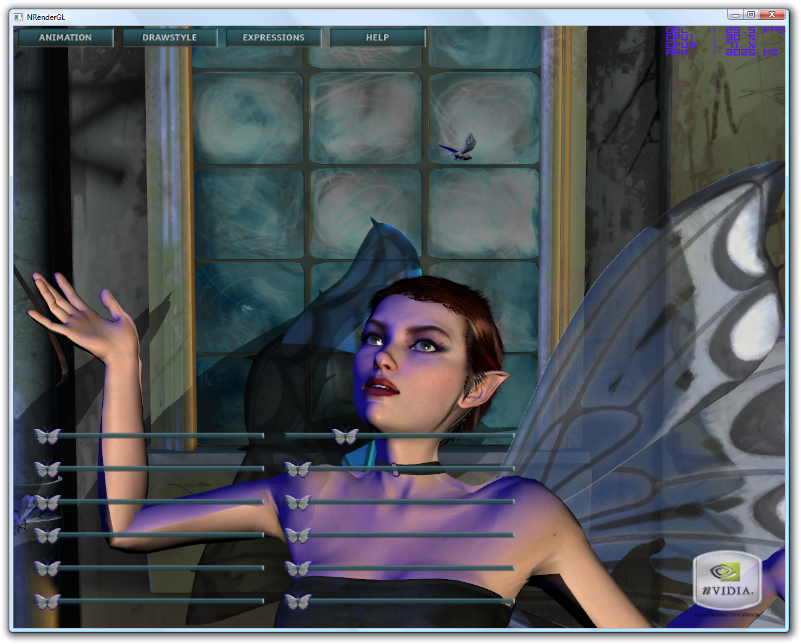Open the EXPRESSIONS menu

click(274, 37)
